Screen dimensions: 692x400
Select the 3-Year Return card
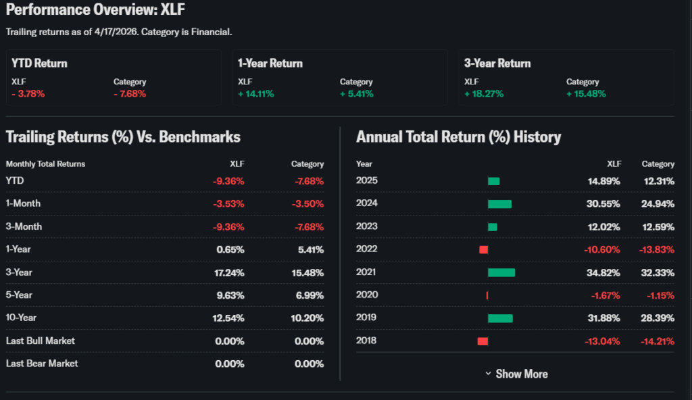point(566,77)
